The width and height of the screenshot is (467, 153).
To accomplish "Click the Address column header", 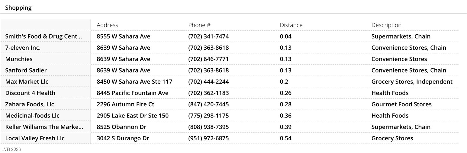I will (107, 25).
